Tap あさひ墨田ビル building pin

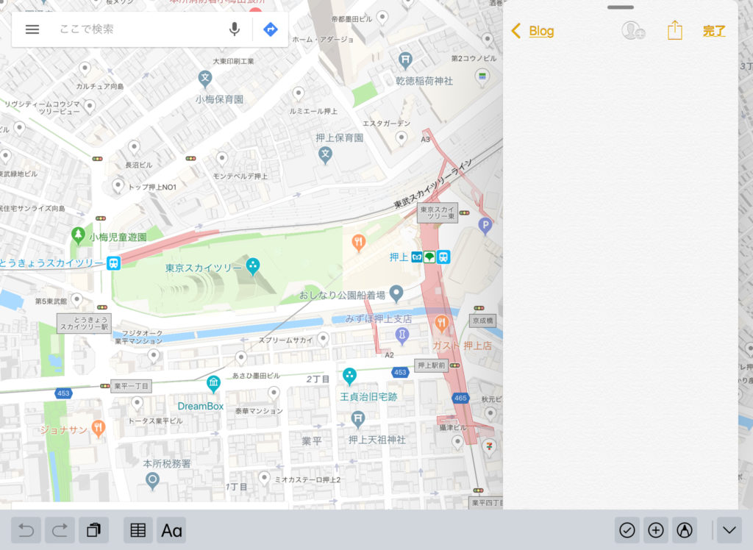[x=241, y=358]
